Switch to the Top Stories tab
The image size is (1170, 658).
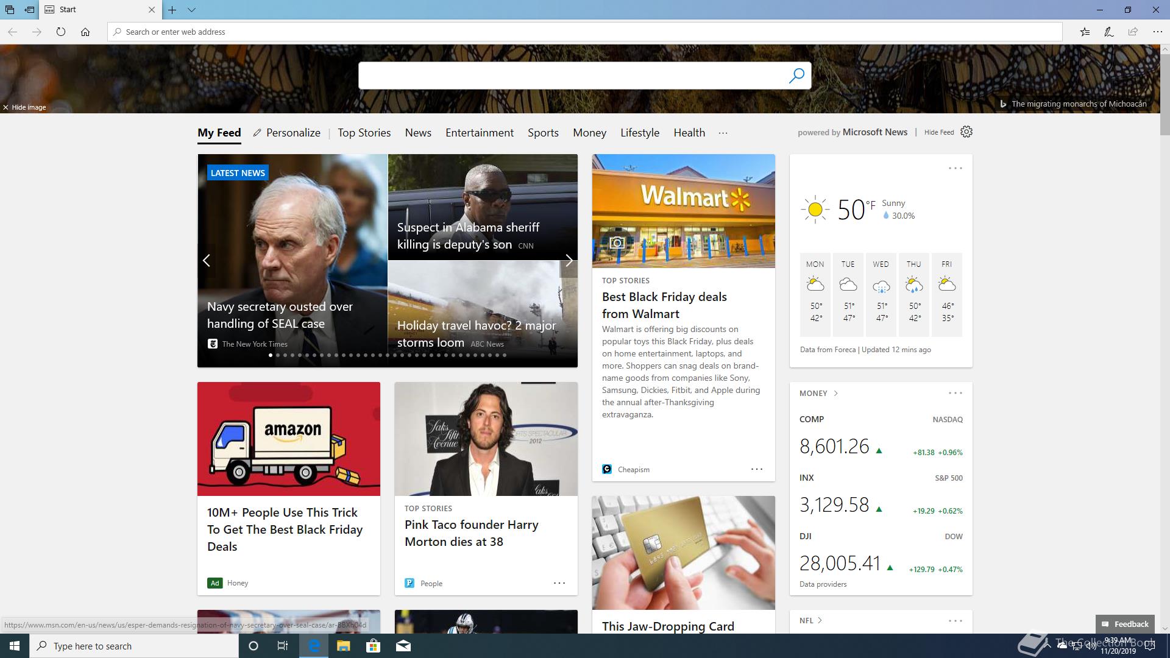[x=364, y=133]
